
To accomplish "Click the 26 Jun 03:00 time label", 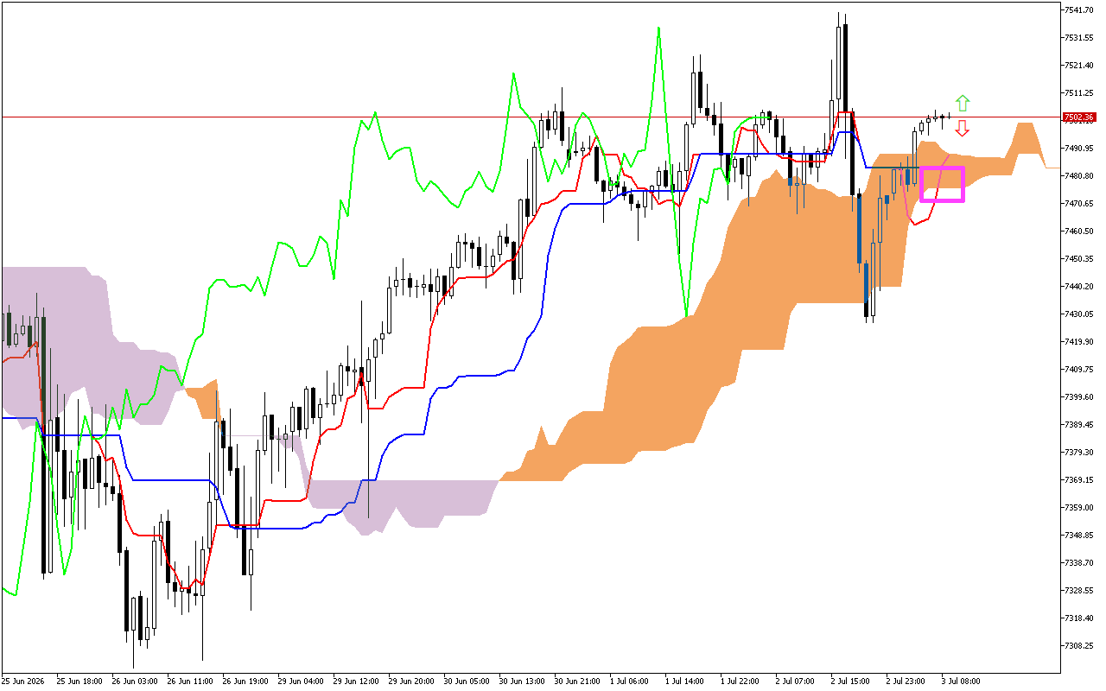I will click(135, 681).
